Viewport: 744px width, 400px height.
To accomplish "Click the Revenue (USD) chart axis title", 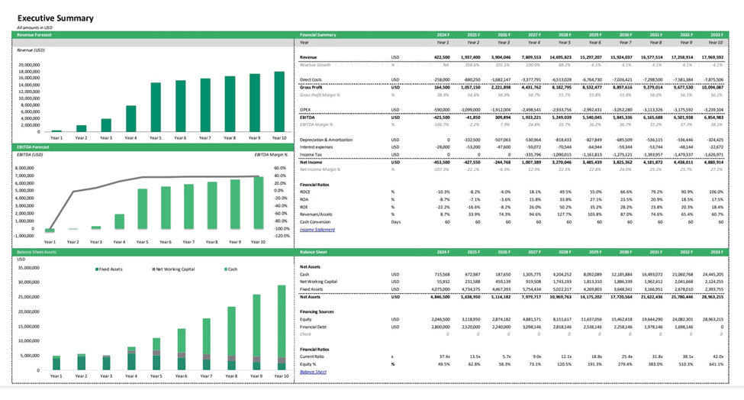I will click(x=31, y=50).
